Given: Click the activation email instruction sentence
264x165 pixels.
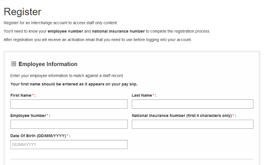Looking at the screenshot, I should point(98,40).
